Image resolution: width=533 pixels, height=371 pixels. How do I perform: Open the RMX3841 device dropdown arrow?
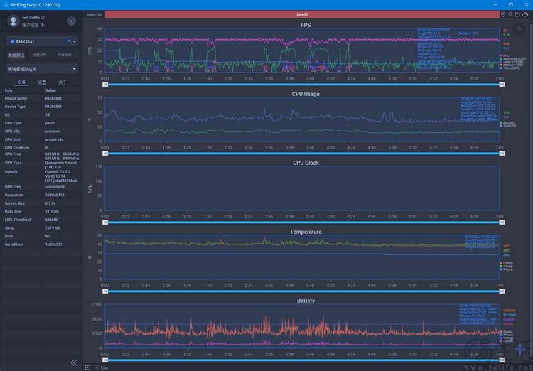[74, 41]
